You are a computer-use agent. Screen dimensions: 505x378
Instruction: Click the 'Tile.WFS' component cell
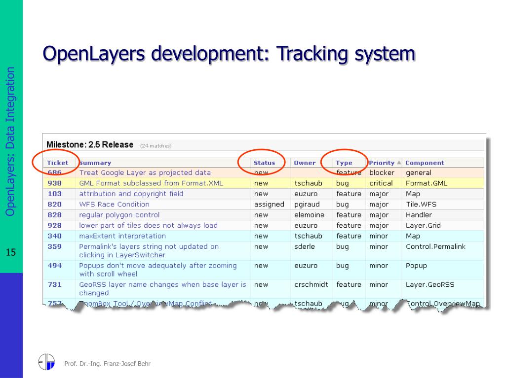421,205
